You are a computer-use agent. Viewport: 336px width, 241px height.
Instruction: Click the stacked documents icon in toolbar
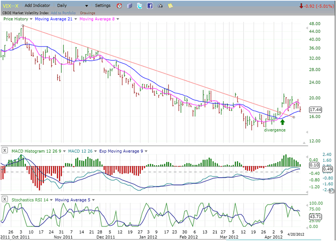tap(129, 6)
